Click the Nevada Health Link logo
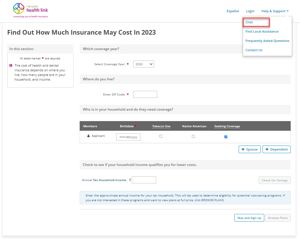The image size is (300, 239). pyautogui.click(x=31, y=10)
